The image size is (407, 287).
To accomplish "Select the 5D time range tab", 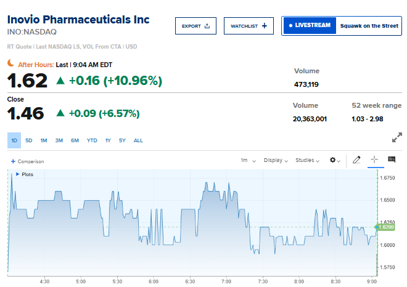I will (x=29, y=140).
